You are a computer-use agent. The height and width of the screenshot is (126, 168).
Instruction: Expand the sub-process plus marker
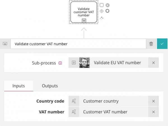tap(84, 20)
